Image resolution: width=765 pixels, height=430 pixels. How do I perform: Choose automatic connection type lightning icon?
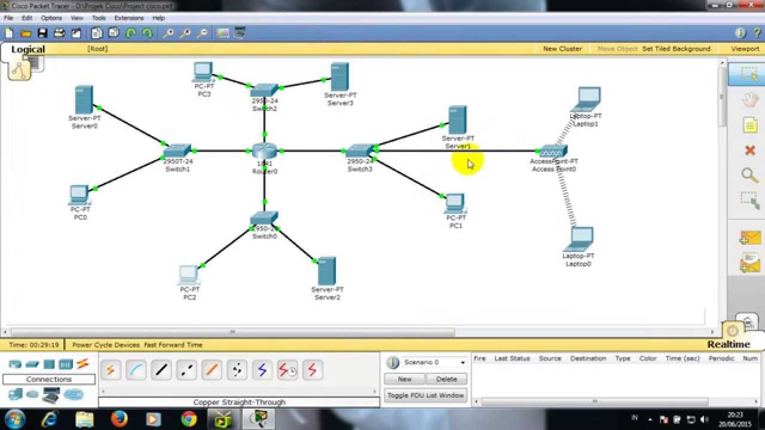111,370
